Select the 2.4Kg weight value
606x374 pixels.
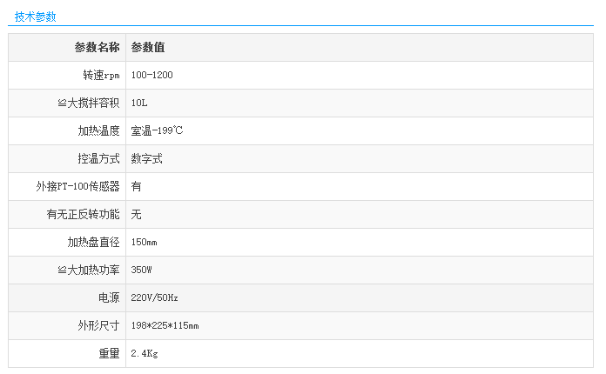tap(145, 354)
